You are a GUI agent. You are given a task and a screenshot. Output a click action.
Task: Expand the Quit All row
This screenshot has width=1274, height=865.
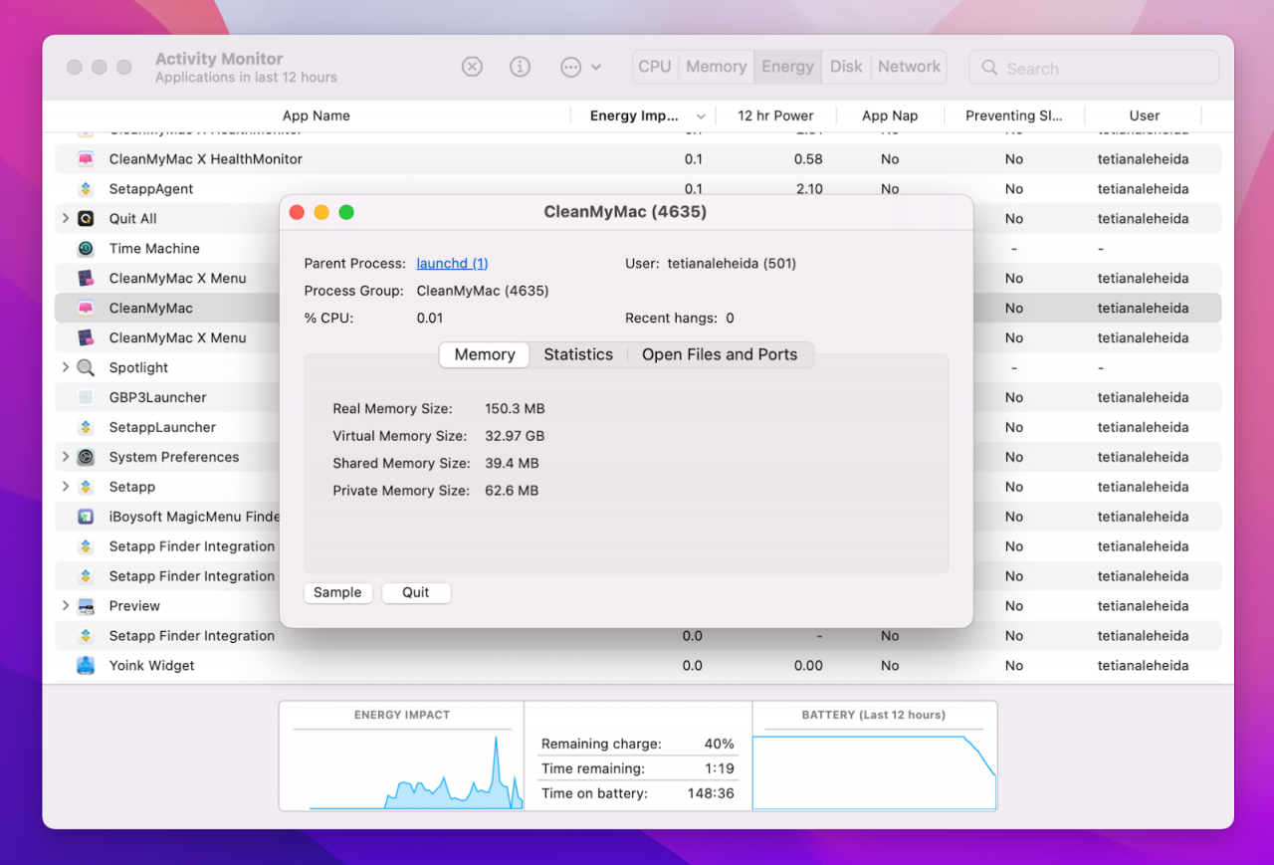point(66,218)
